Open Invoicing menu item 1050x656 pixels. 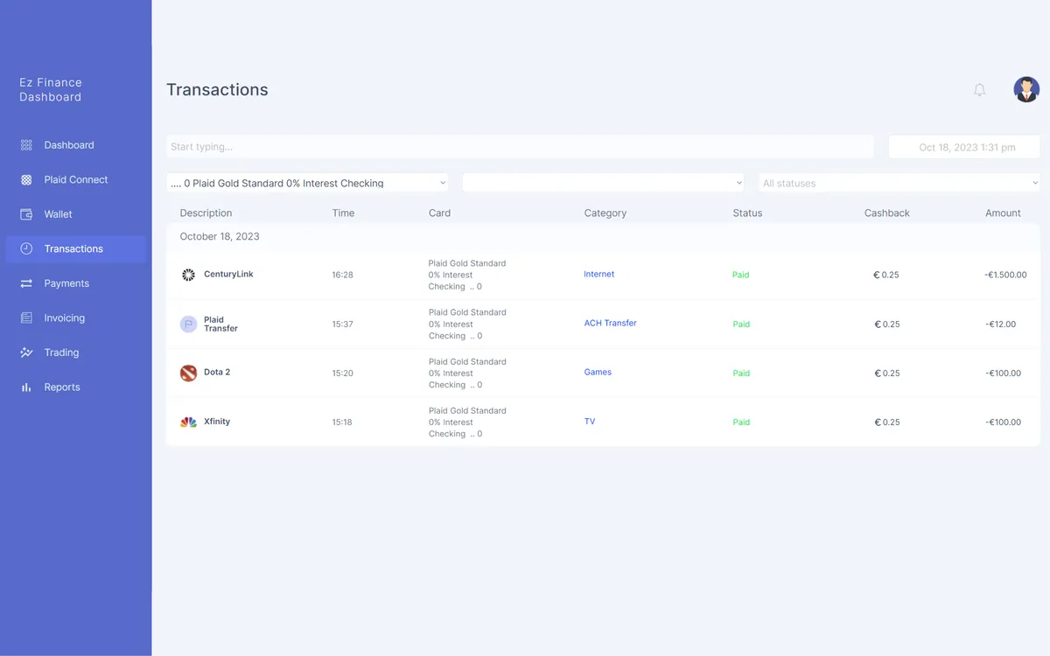coord(76,318)
